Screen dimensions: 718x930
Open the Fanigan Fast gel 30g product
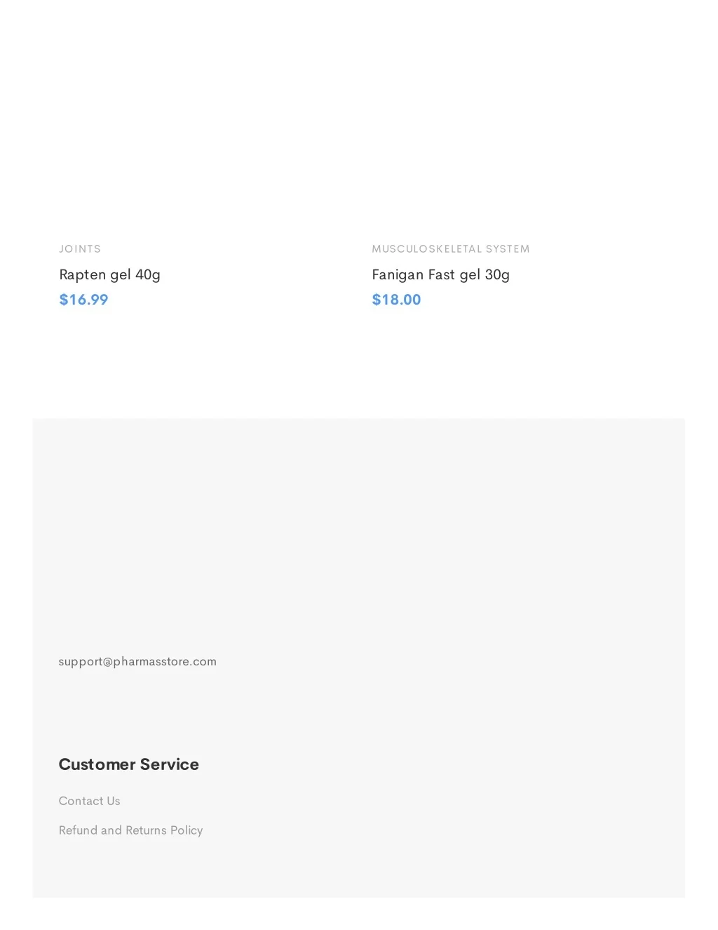tap(440, 274)
